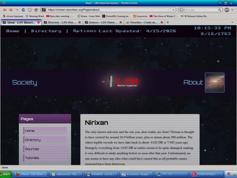Switch to the Directory - LSN tab
Screen dimensions: 237x178
(x=62, y=22)
